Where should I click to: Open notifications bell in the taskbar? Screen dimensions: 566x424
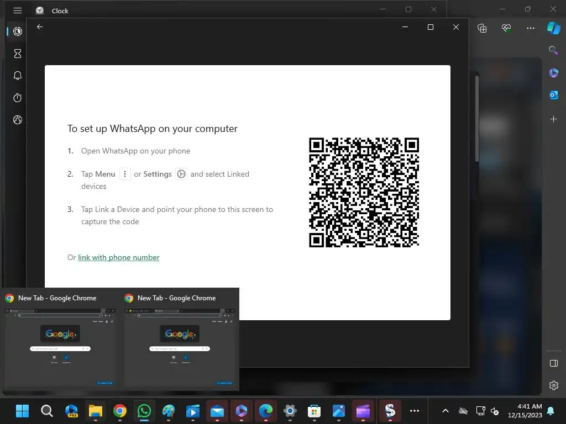tap(551, 411)
